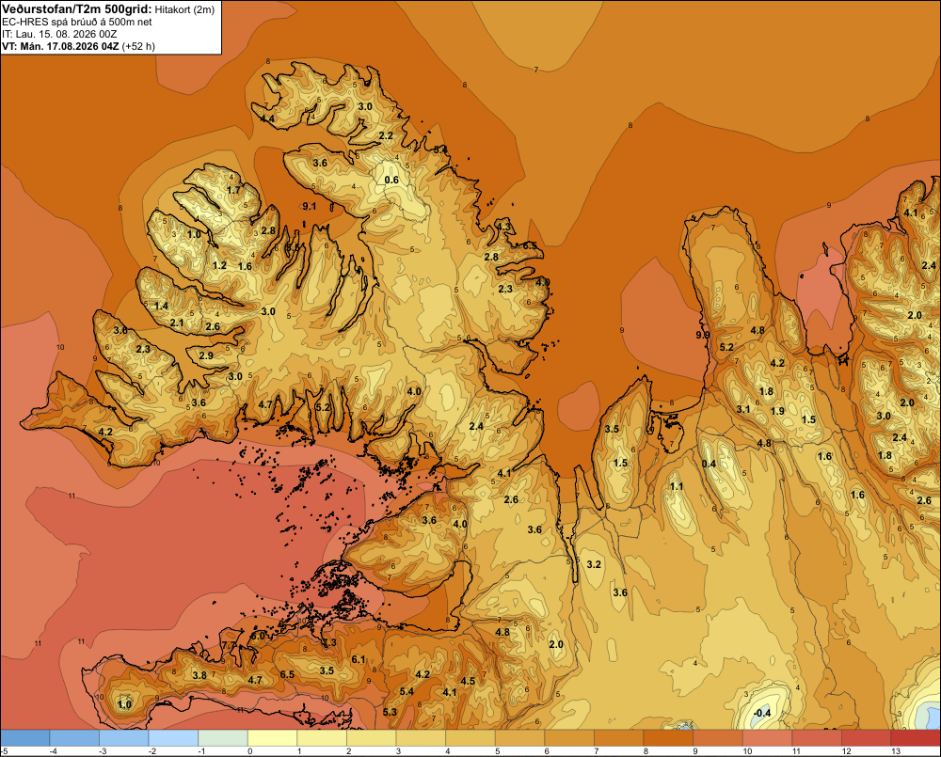Select the dark red legend swatch between 12 and 13

pyautogui.click(x=867, y=738)
